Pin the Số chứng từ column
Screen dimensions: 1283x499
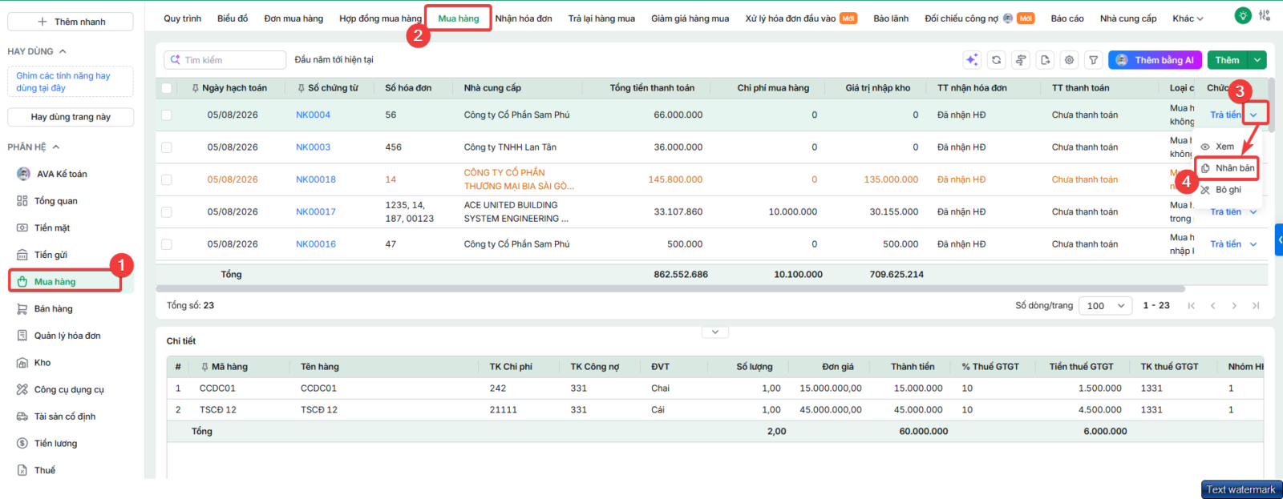(x=301, y=88)
